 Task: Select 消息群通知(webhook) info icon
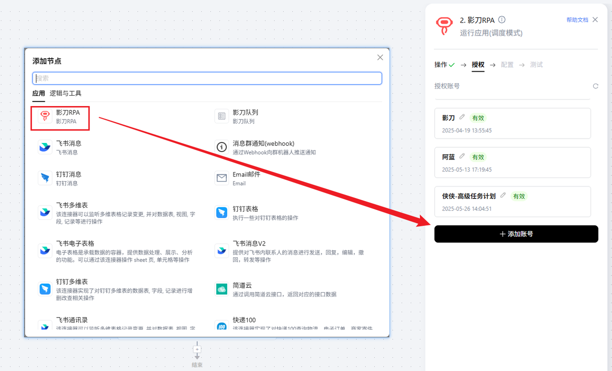[x=222, y=147]
